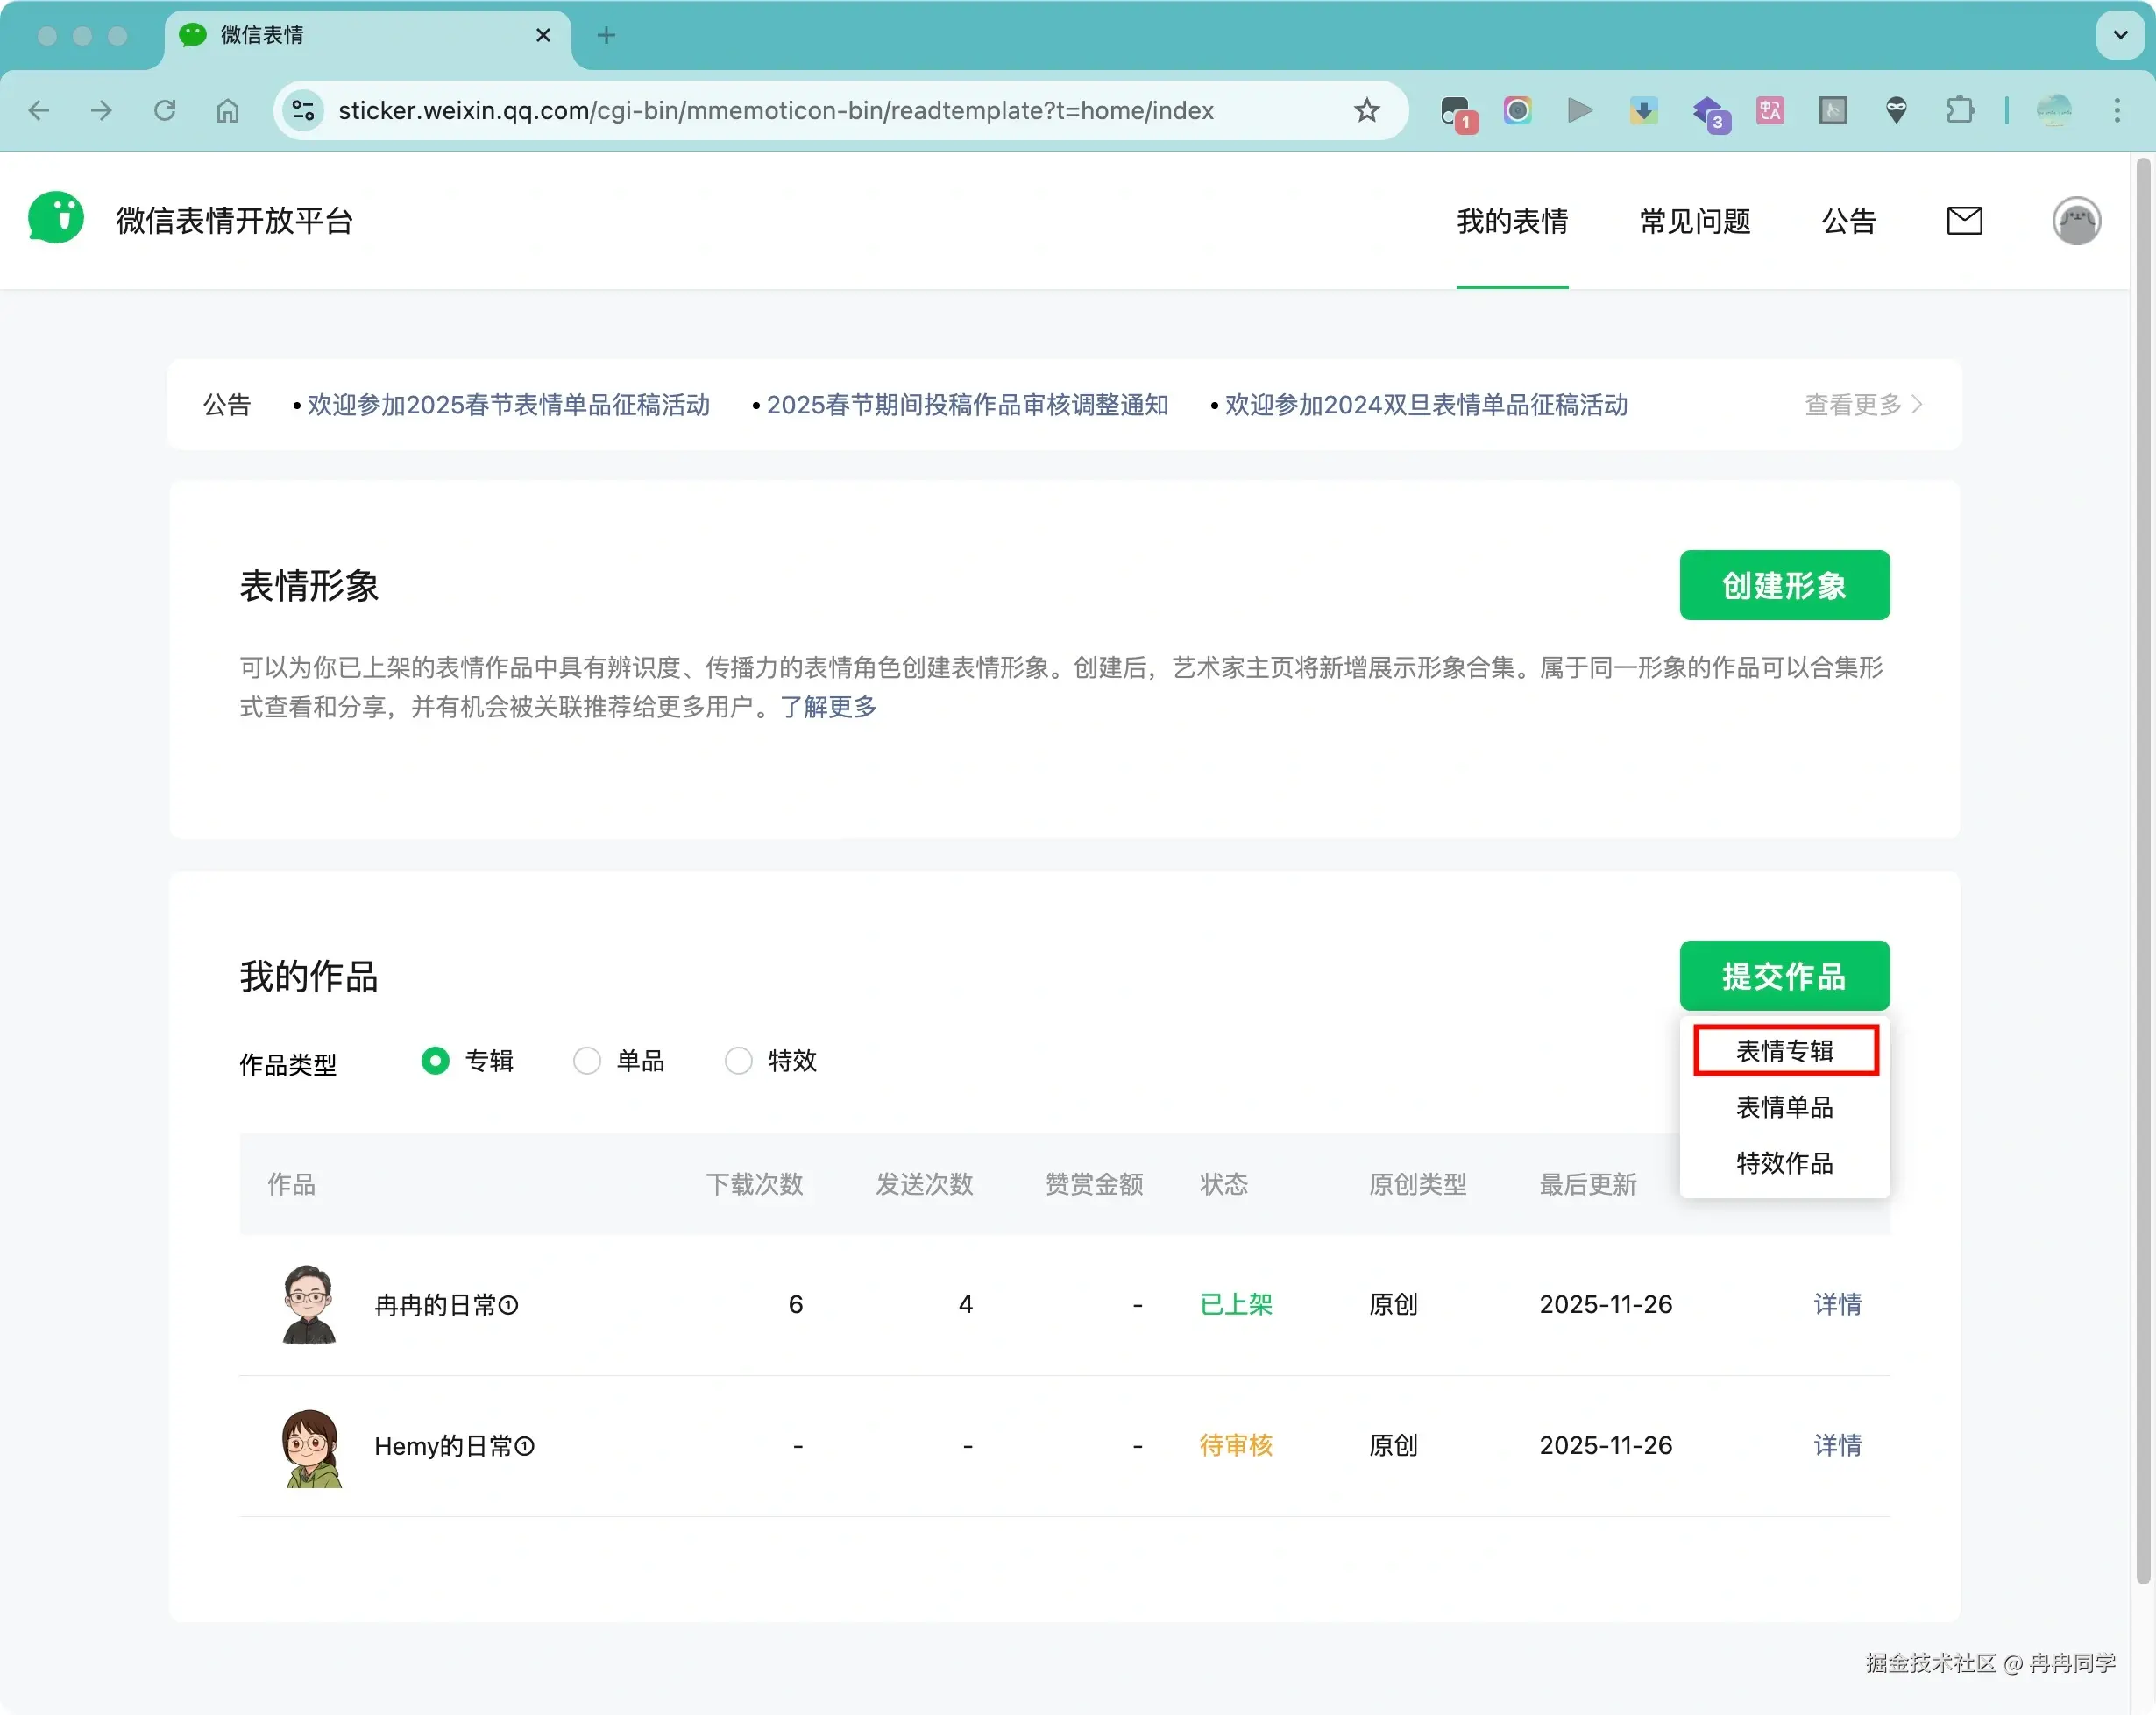Open site info icon in address bar
Viewport: 2156px width, 1715px height.
tap(304, 110)
